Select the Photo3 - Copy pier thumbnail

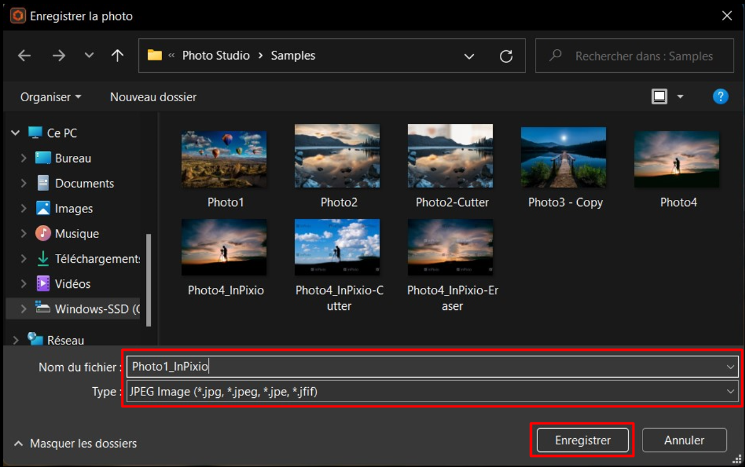tap(563, 157)
